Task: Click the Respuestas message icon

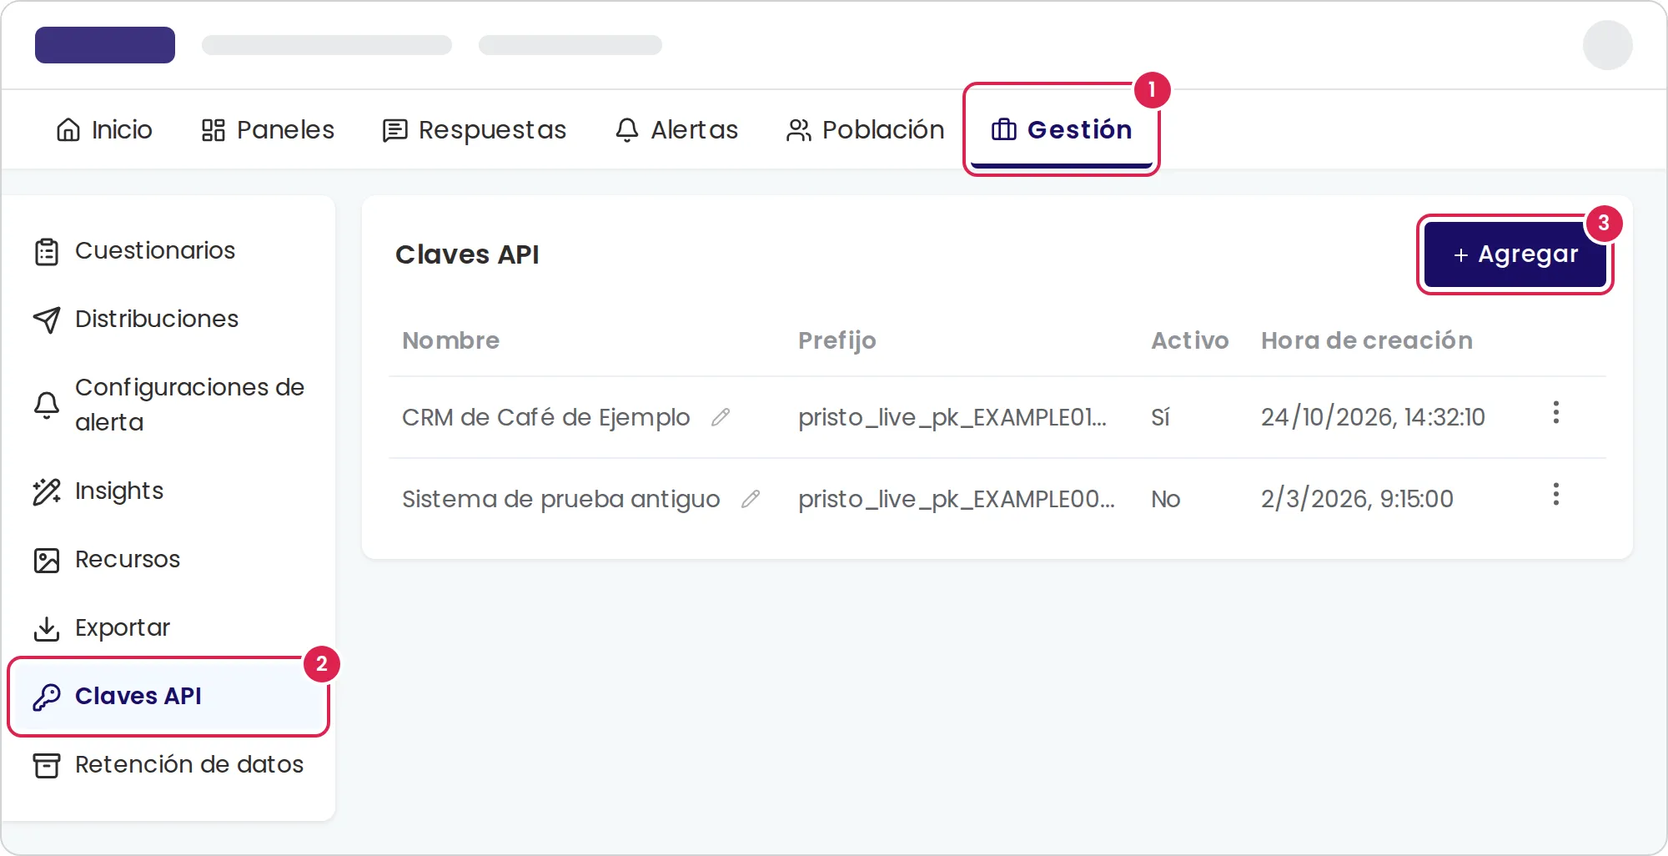Action: tap(394, 131)
